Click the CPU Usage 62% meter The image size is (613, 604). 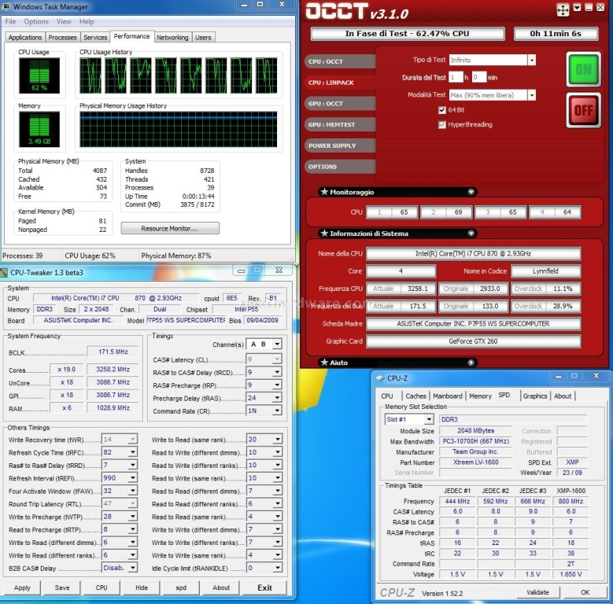pyautogui.click(x=39, y=75)
